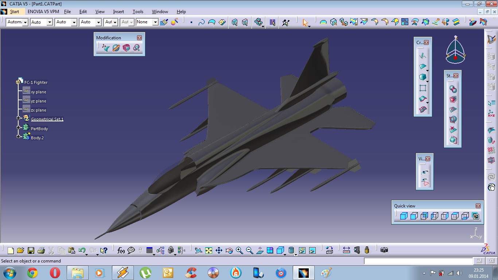Screen dimensions: 498x280
Task: Open the Formula f(x) tool
Action: (121, 250)
